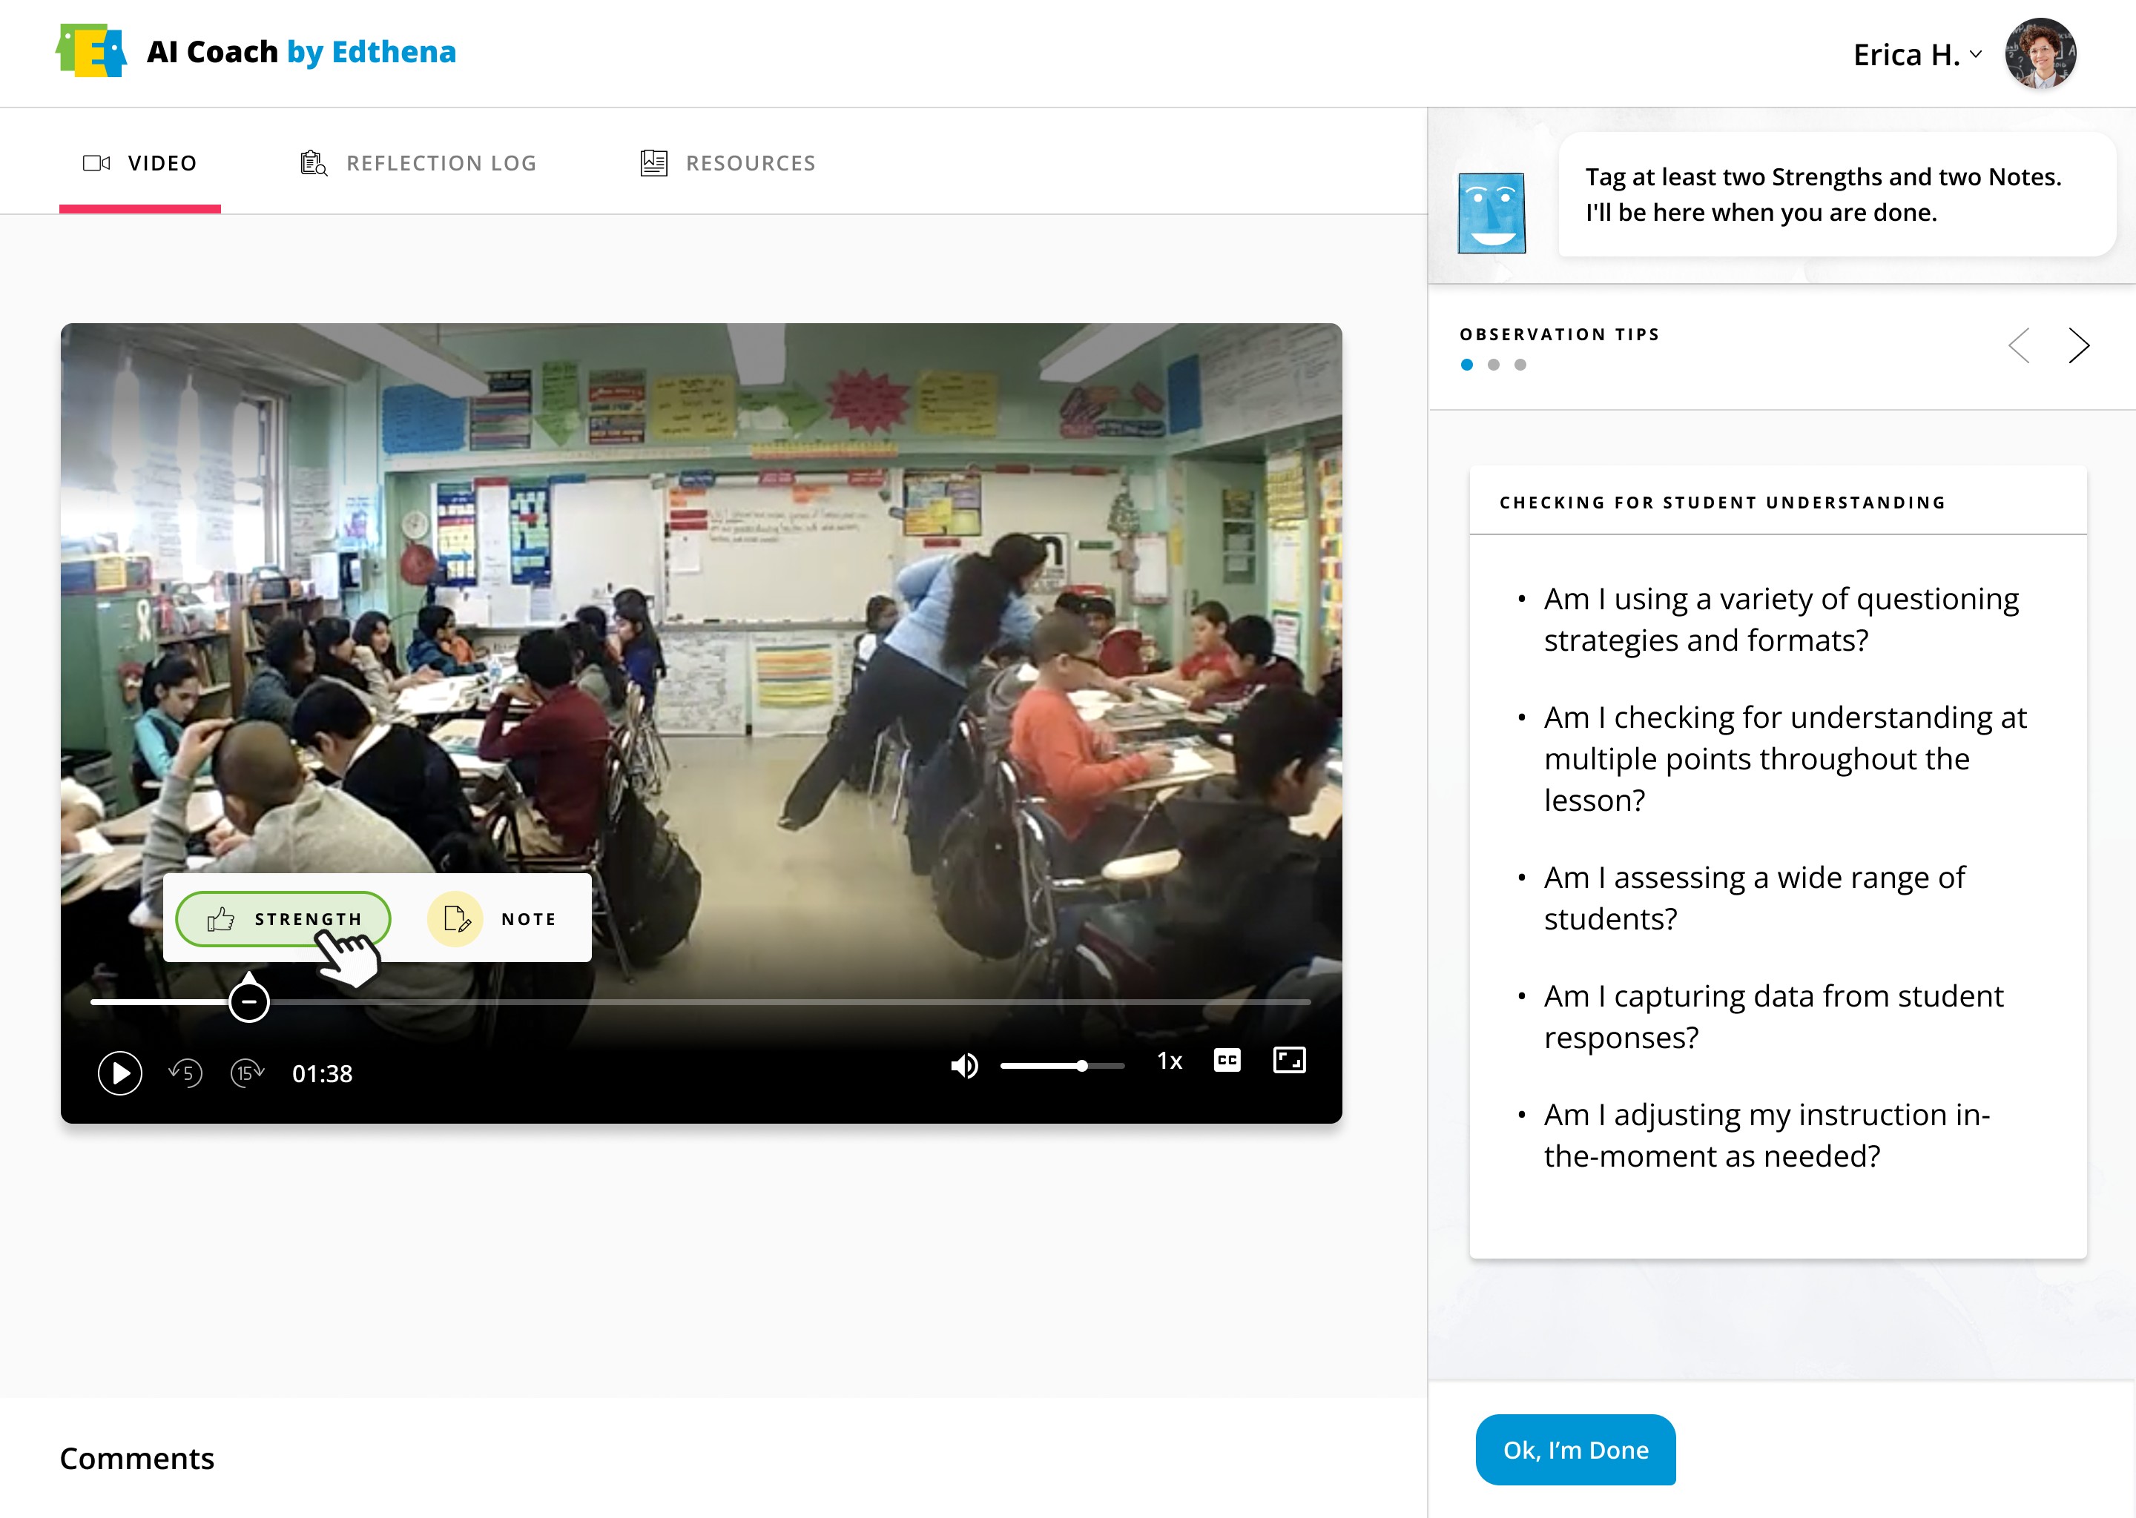Click the play button in video player

click(119, 1072)
